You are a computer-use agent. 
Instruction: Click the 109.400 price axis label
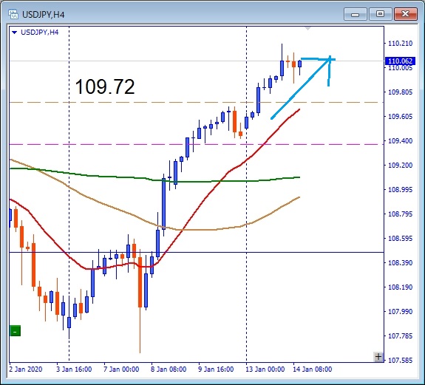(x=400, y=141)
